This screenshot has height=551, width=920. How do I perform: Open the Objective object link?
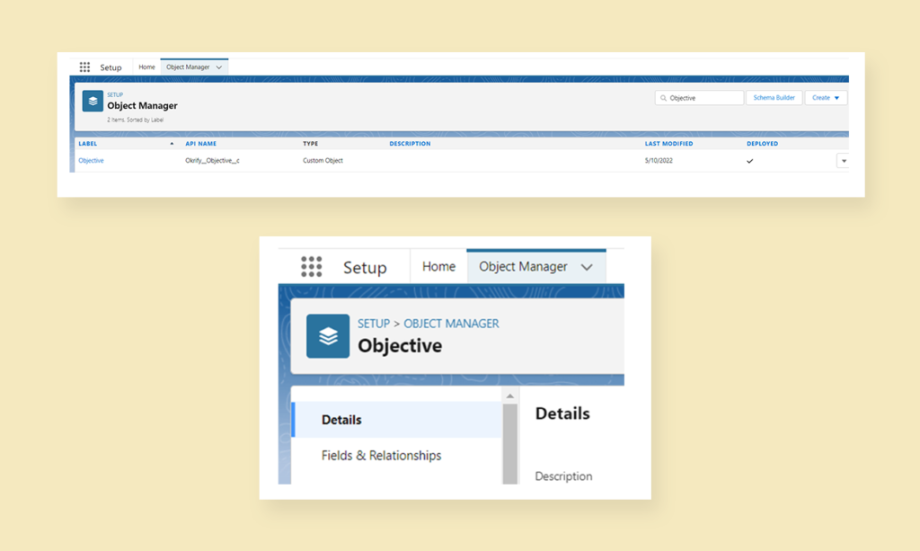pos(91,160)
